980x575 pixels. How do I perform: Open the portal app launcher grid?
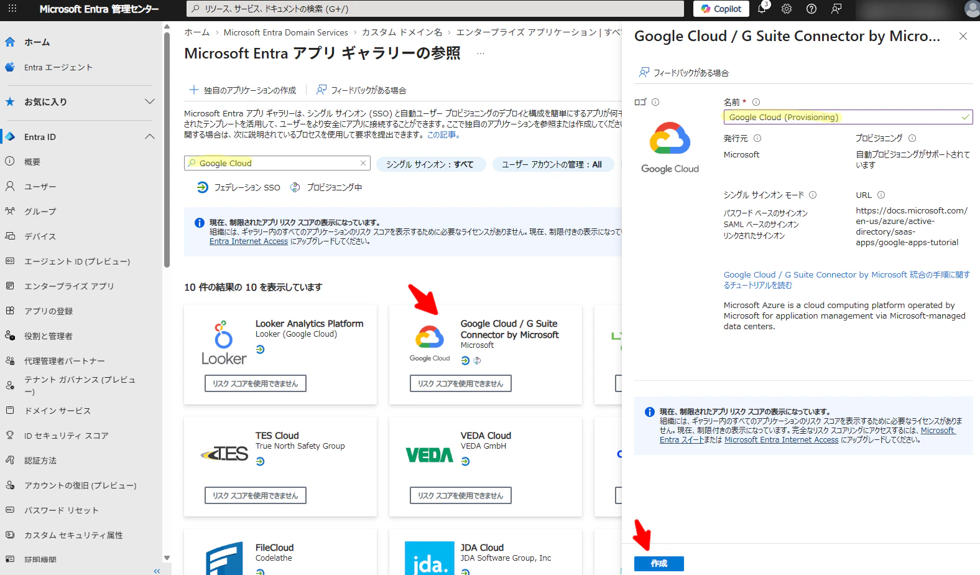click(12, 9)
